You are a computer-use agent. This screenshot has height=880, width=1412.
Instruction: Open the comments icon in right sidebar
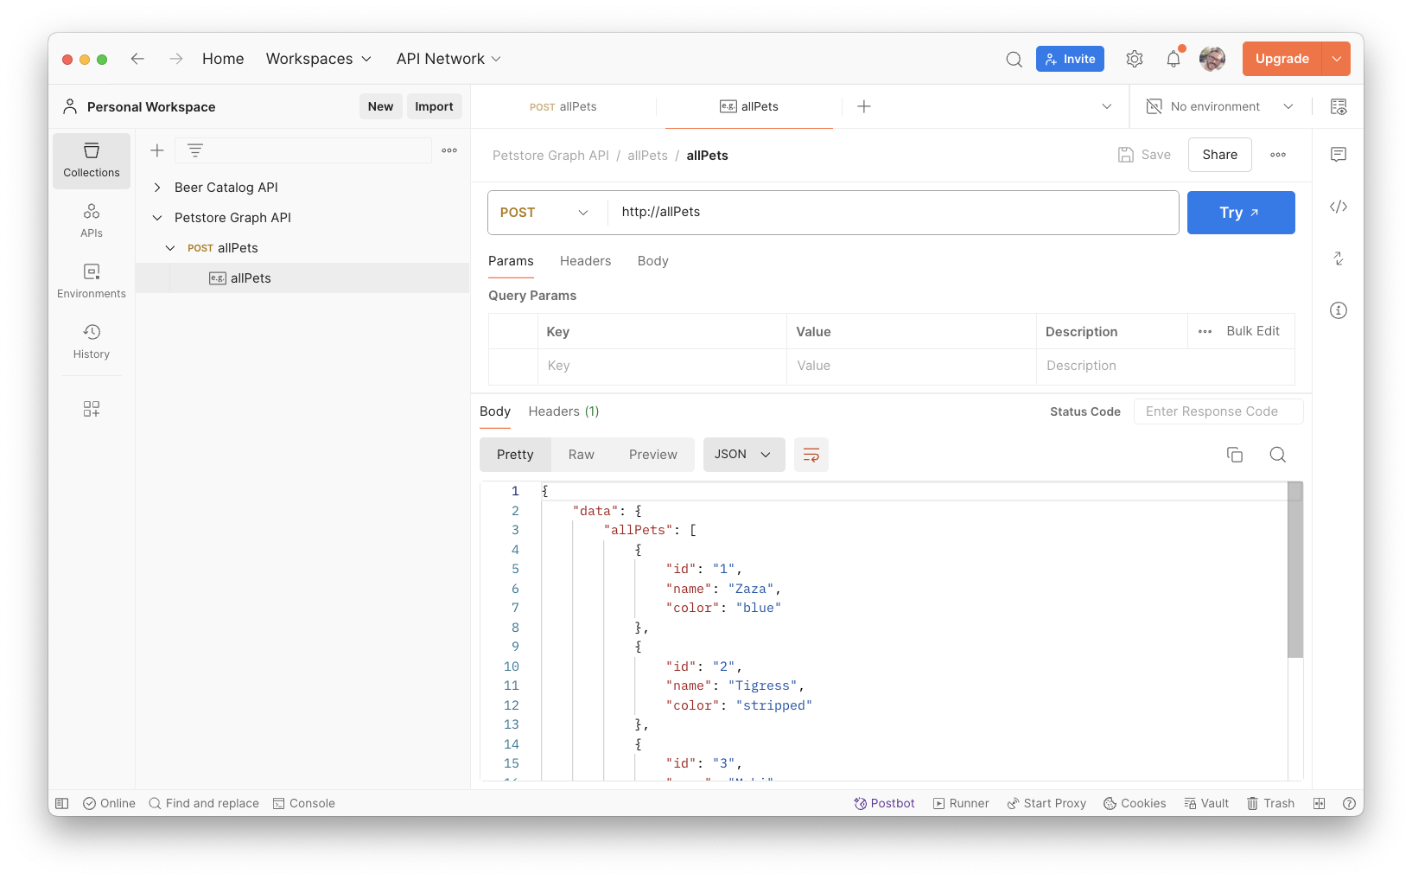tap(1338, 155)
